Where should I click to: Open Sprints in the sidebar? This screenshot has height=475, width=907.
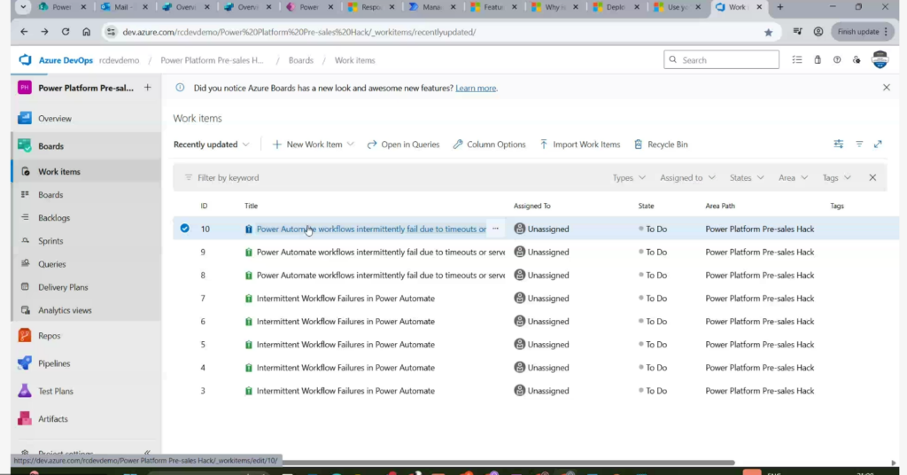pos(50,241)
